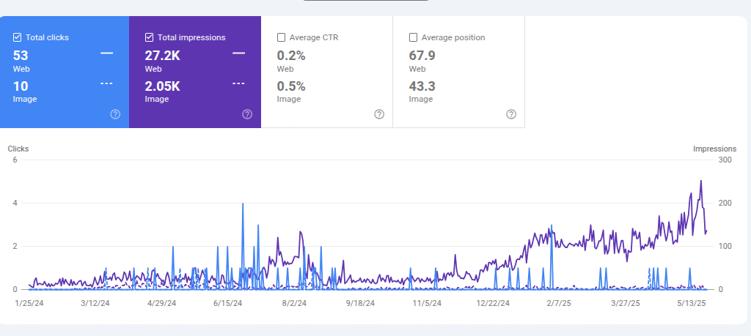The width and height of the screenshot is (751, 336).
Task: Click solid line legend beside 53 Web clicks
Action: click(106, 53)
